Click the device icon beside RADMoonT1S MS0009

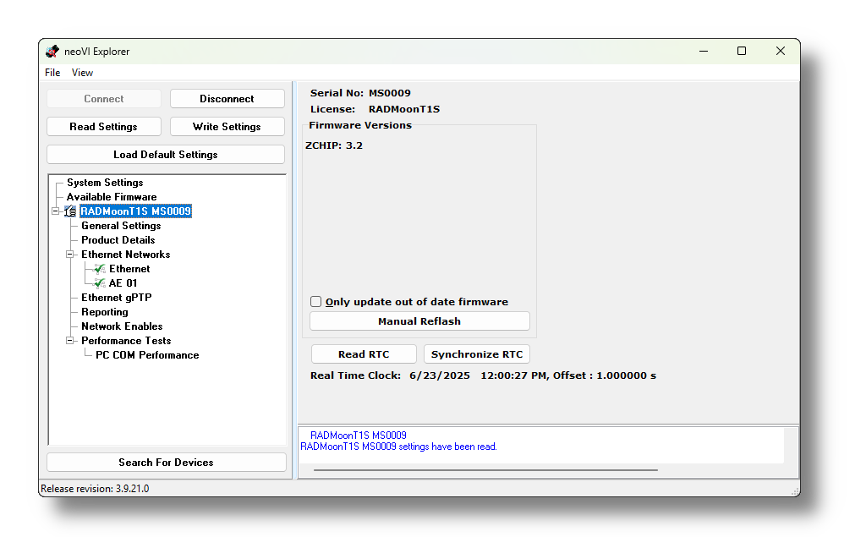[x=70, y=211]
